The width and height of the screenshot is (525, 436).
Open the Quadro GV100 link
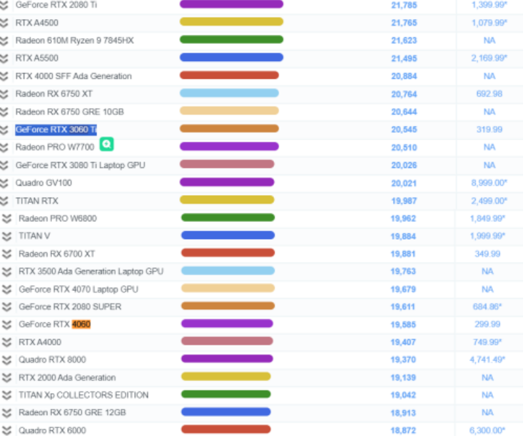pos(43,183)
